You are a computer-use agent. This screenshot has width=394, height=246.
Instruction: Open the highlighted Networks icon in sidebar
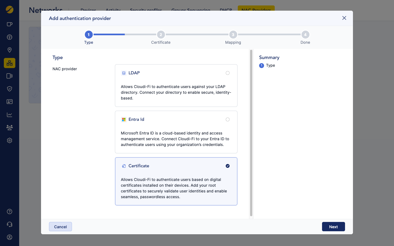tap(9, 63)
